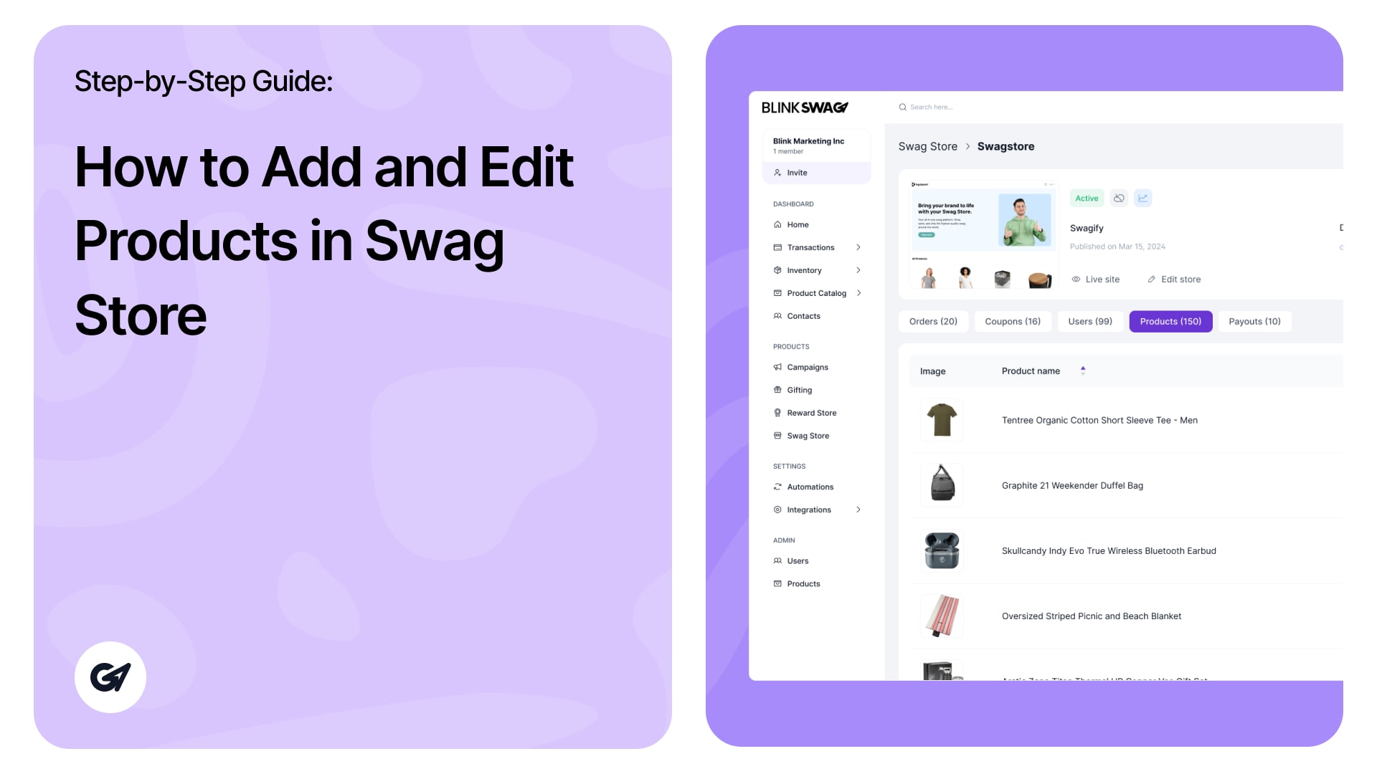Expand the Inventory menu in sidebar

pos(858,269)
